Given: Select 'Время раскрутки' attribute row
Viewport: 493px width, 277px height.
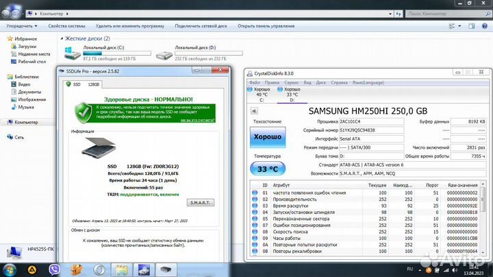Looking at the screenshot, I should coord(365,206).
